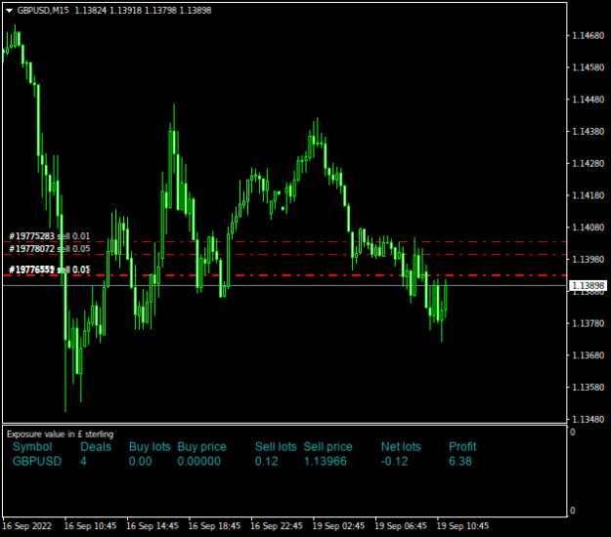Click the Profit value 6.38
This screenshot has width=611, height=537.
click(460, 462)
